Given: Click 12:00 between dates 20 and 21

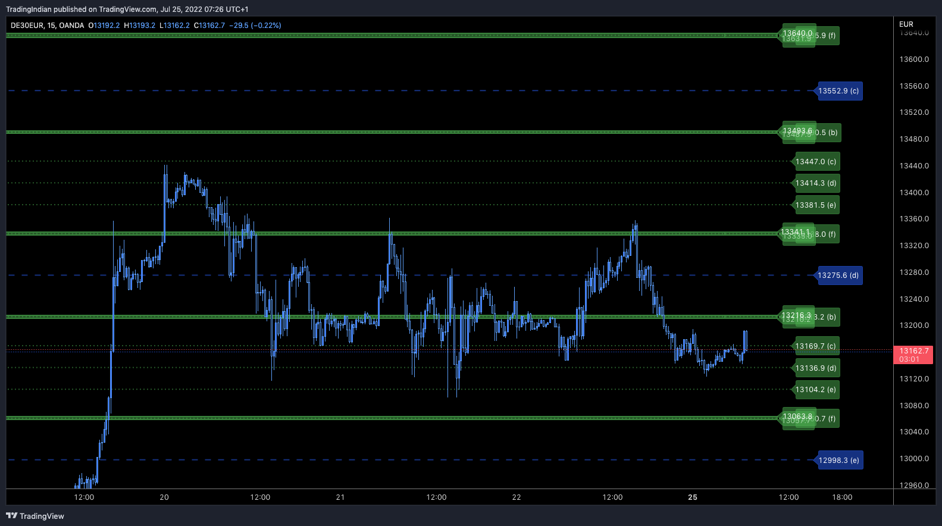Looking at the screenshot, I should (x=260, y=497).
